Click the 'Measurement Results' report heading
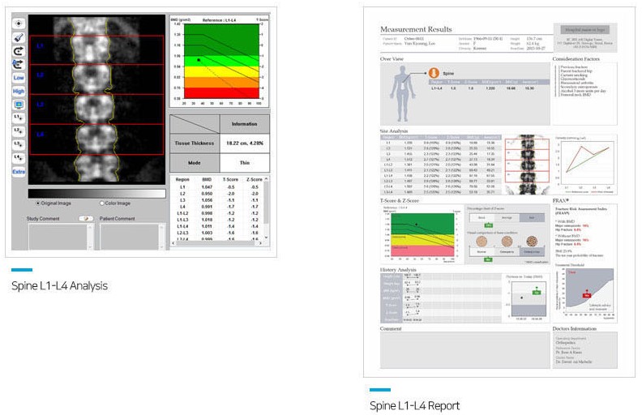The height and width of the screenshot is (415, 642). tap(416, 29)
